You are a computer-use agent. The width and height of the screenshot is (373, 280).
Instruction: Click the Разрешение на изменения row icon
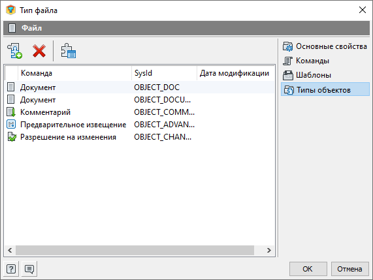pyautogui.click(x=12, y=137)
